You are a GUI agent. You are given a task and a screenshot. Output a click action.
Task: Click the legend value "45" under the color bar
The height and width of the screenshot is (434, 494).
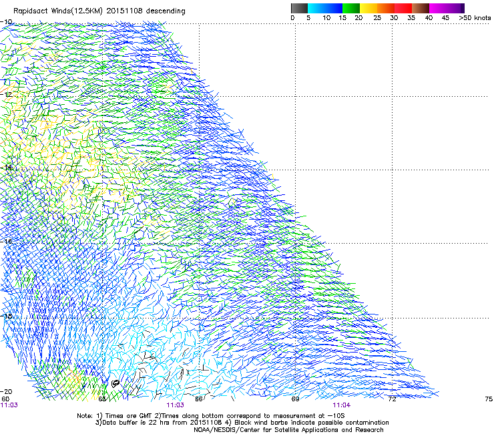[x=445, y=18]
